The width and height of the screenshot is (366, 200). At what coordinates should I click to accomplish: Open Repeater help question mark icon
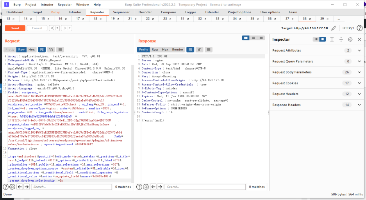pos(360,28)
